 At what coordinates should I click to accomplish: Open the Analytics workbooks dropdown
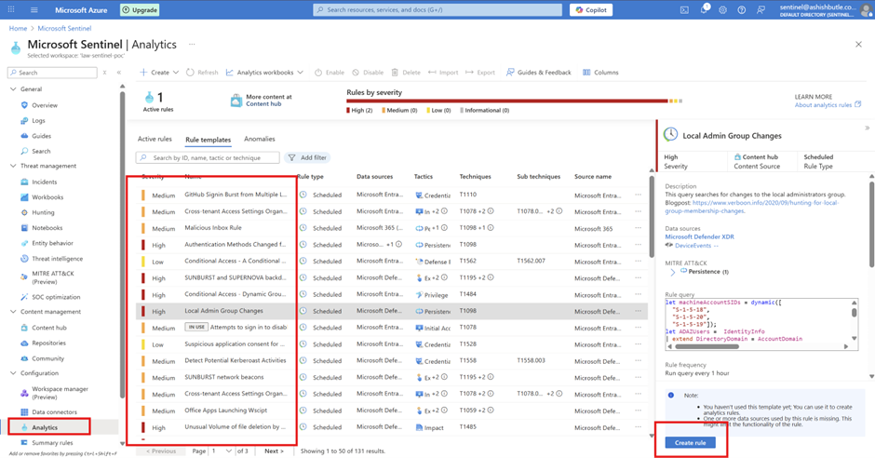[265, 73]
